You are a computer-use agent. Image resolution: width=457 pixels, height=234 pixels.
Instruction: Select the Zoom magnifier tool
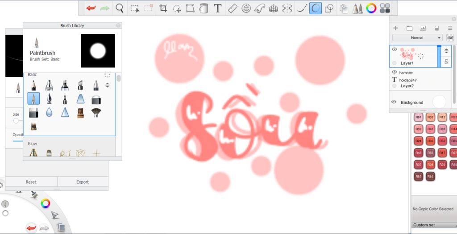(120, 8)
